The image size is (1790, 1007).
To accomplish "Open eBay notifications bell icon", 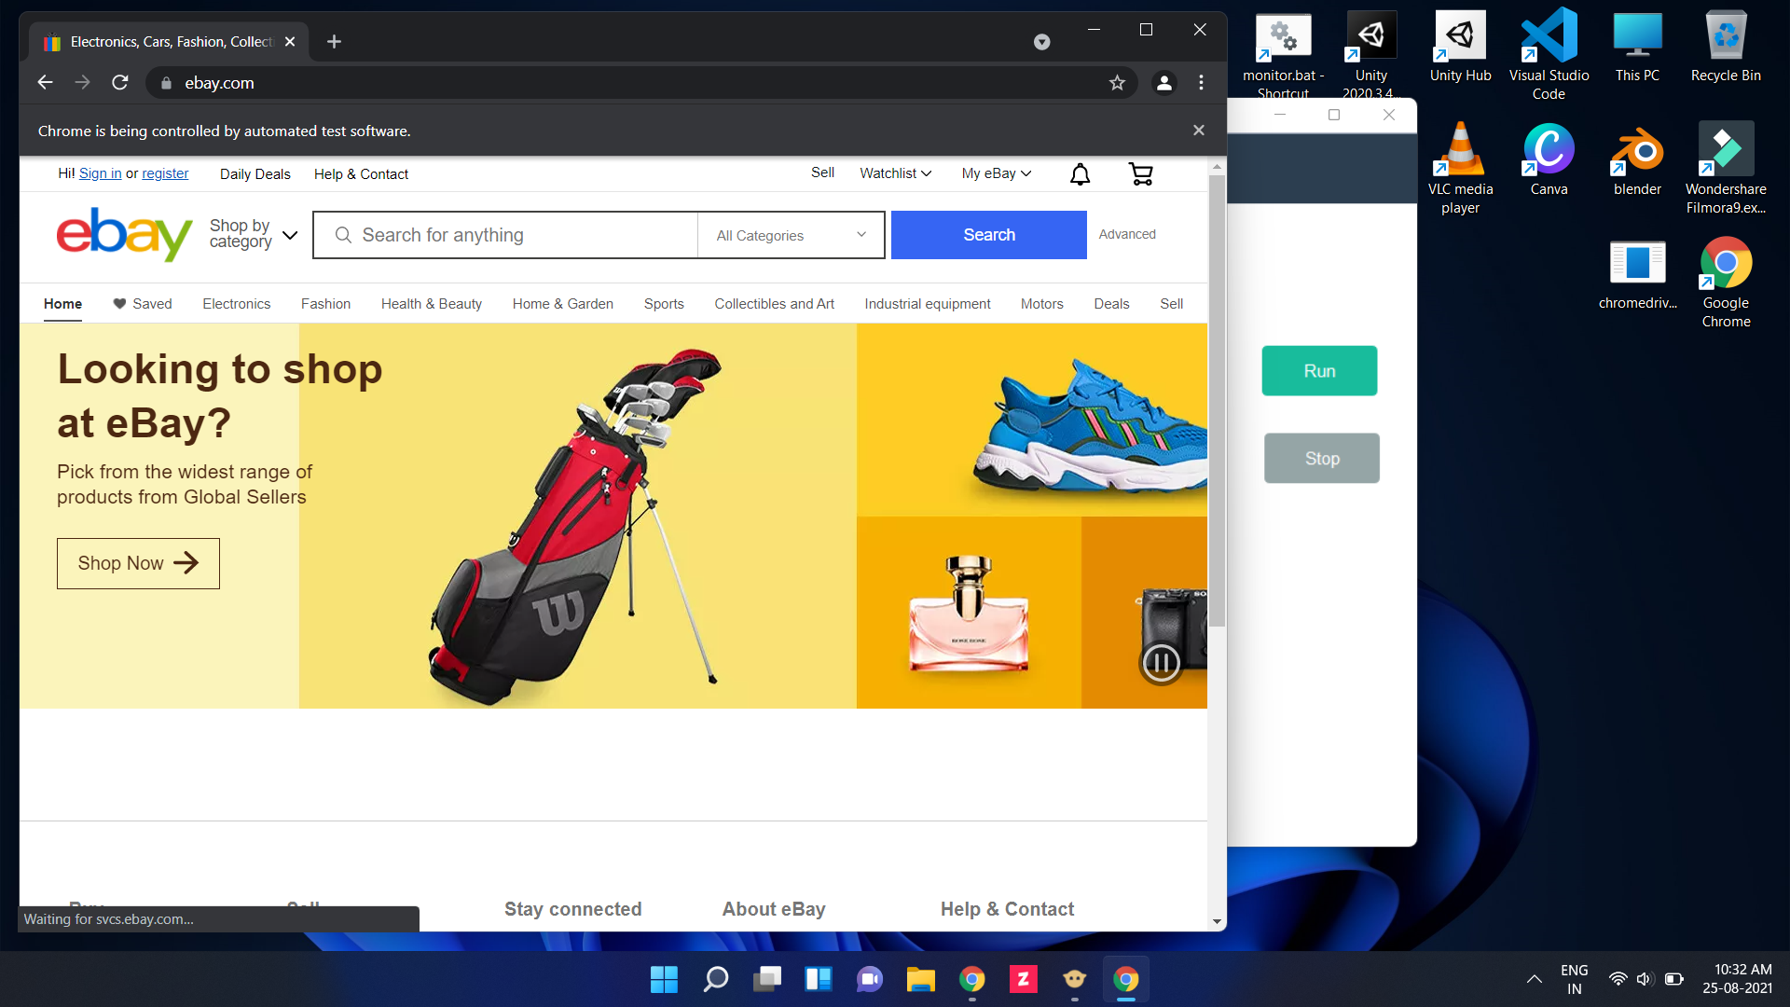I will point(1080,174).
